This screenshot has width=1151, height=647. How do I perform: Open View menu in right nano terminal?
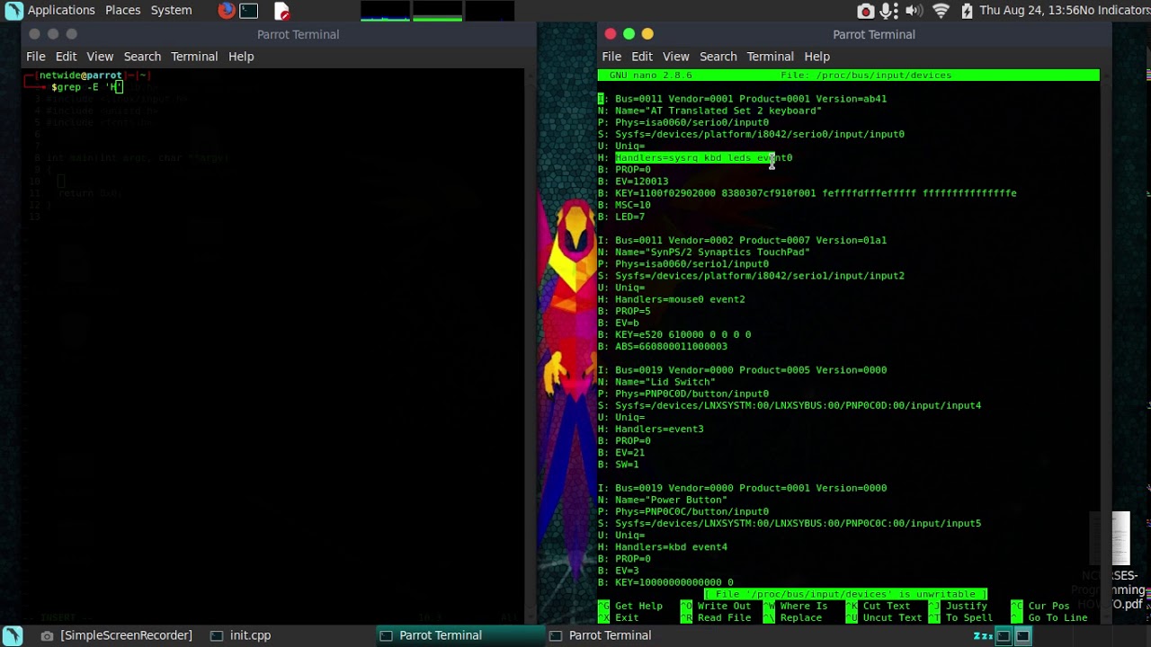point(675,57)
